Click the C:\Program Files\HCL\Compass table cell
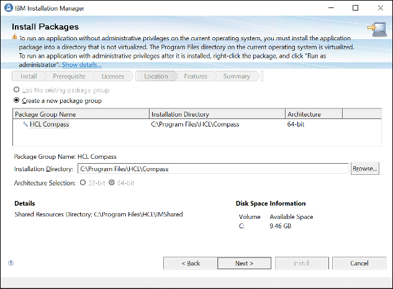This screenshot has width=393, height=289. (195, 124)
